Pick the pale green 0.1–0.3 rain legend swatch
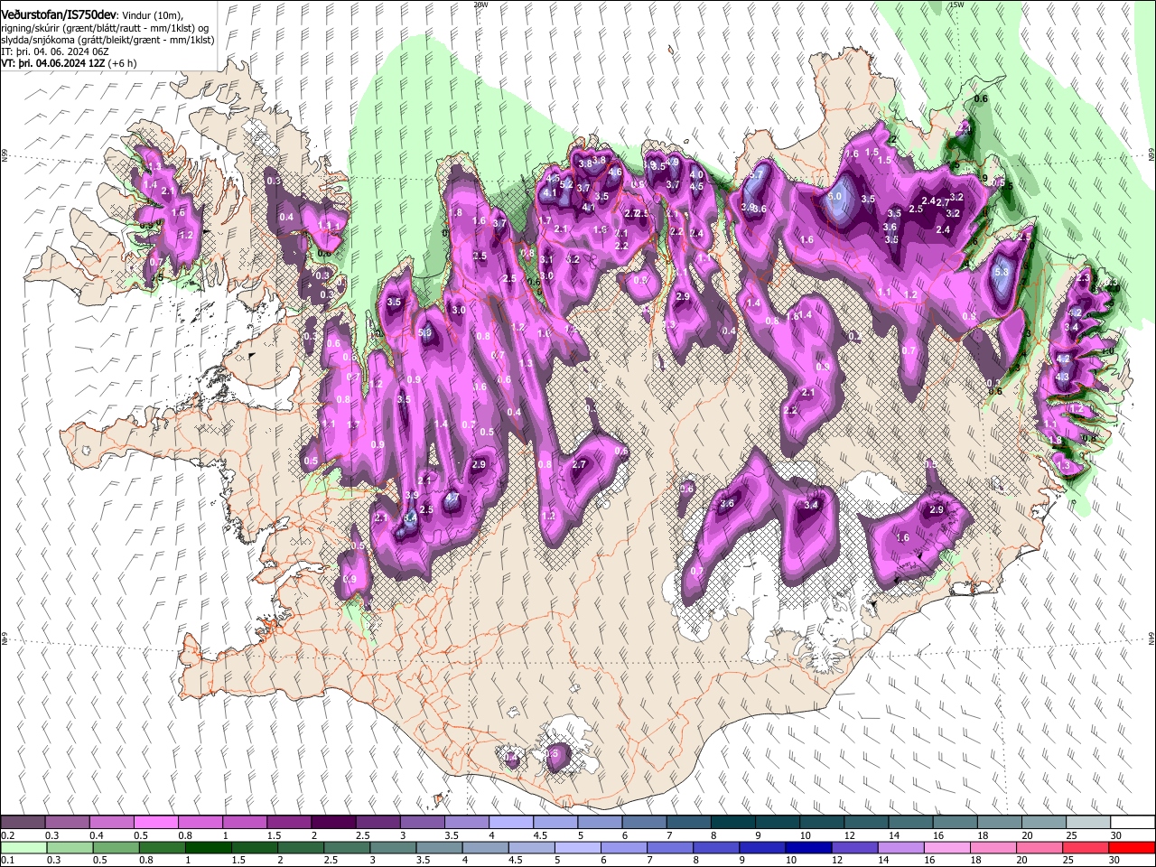This screenshot has height=867, width=1156. pos(23,847)
